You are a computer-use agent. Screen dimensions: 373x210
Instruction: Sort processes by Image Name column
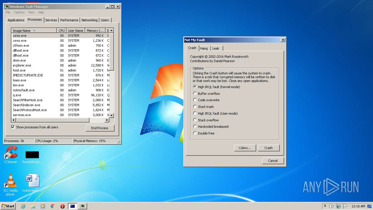34,31
